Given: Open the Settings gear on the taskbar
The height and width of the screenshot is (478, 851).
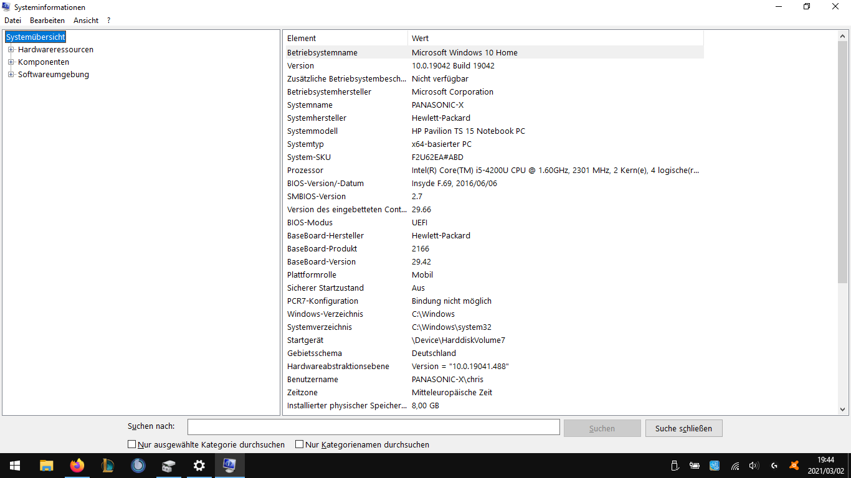Looking at the screenshot, I should click(x=199, y=466).
